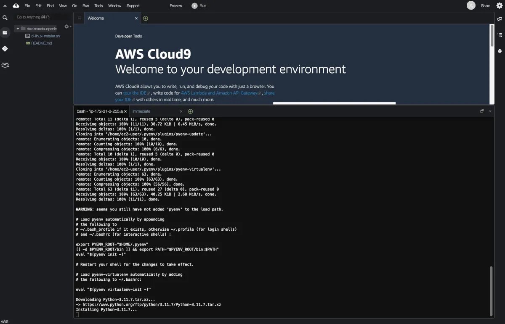Open the search panel magnifier icon
This screenshot has width=505, height=324.
[x=5, y=18]
